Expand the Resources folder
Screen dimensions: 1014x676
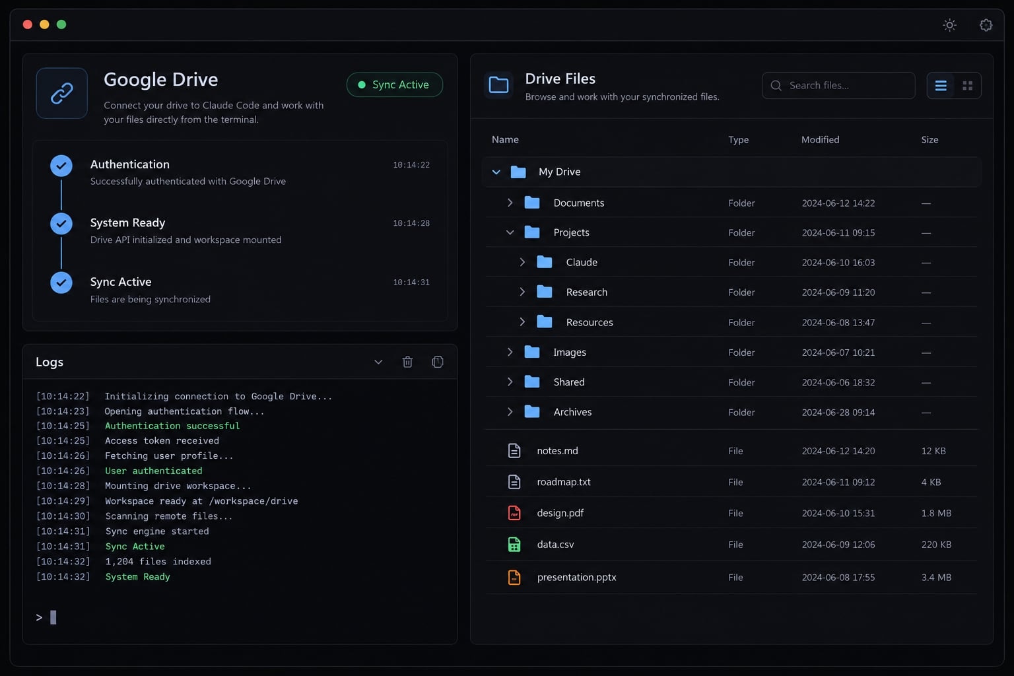point(522,322)
